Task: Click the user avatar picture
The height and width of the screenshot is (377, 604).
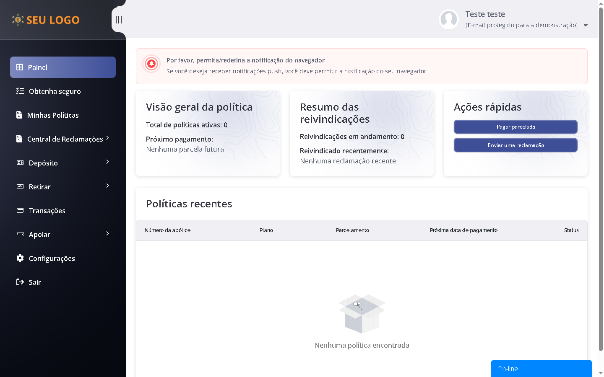Action: point(449,19)
